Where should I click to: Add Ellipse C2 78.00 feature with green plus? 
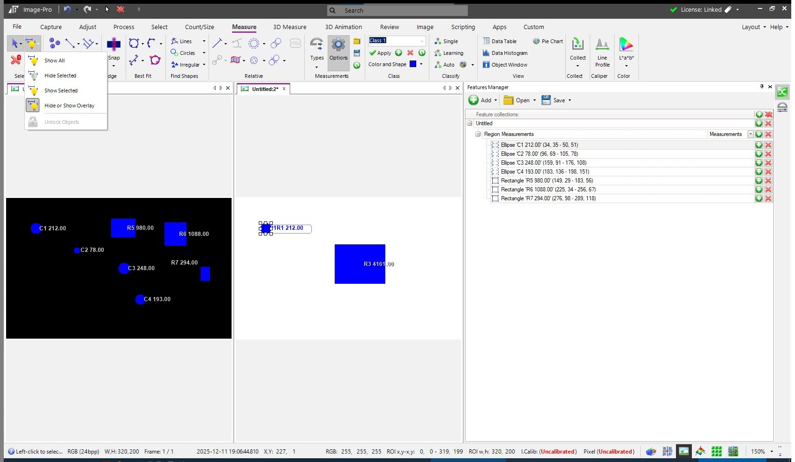click(759, 154)
